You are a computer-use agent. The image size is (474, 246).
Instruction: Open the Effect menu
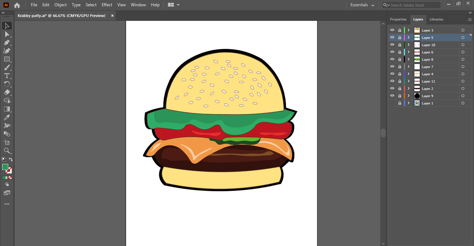point(107,5)
